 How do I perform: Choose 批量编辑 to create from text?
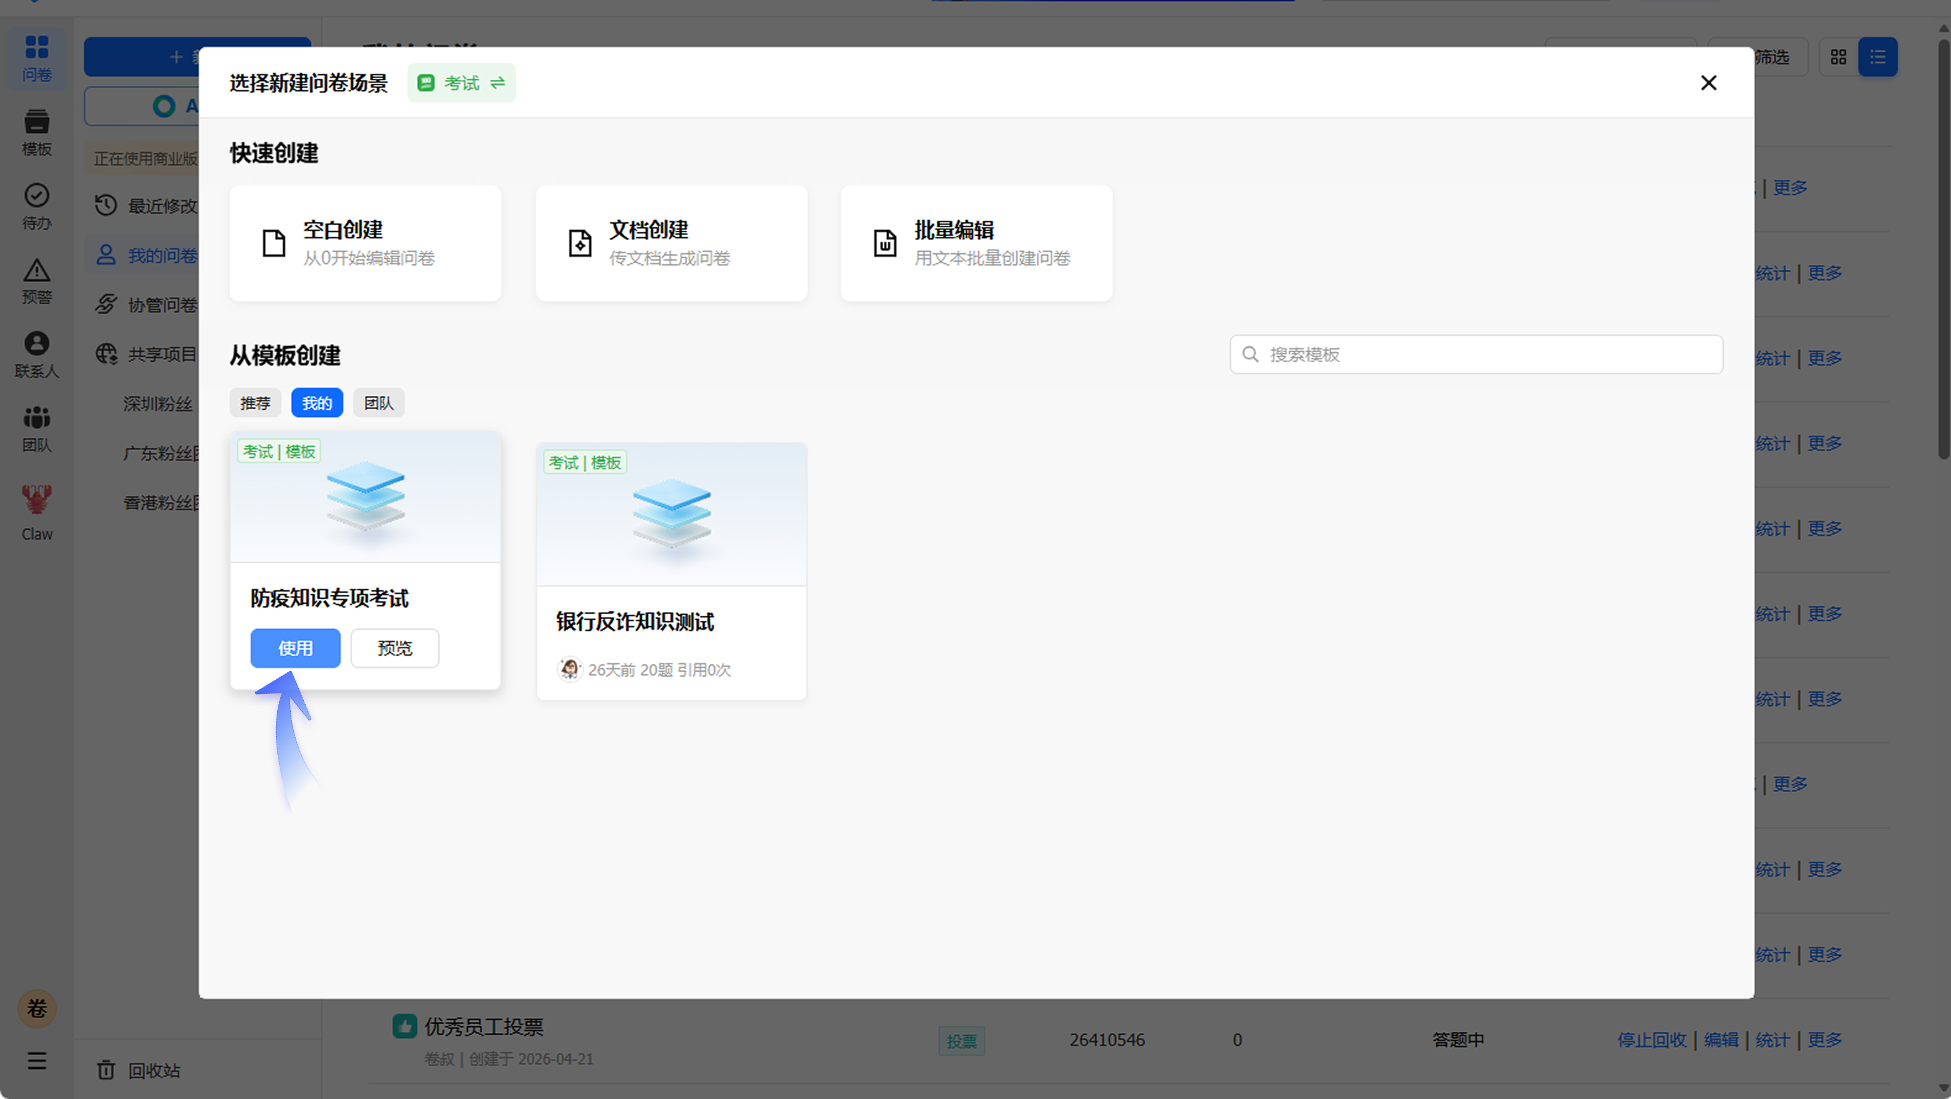point(976,243)
